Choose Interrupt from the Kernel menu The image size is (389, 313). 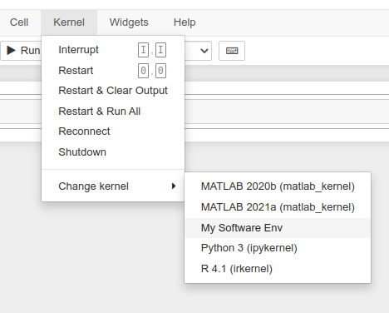point(113,50)
